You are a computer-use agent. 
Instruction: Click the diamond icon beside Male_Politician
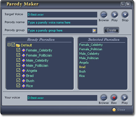(24, 65)
